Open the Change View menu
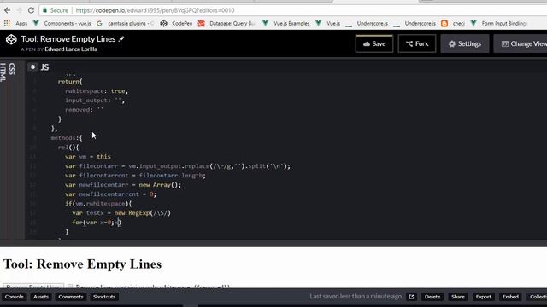The width and height of the screenshot is (547, 307). tap(521, 43)
